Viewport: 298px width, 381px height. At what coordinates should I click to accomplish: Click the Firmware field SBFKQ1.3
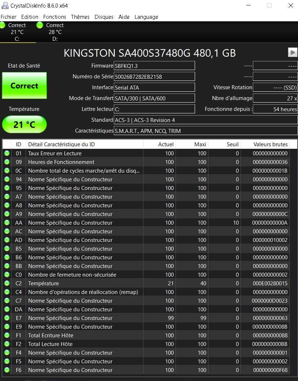154,66
